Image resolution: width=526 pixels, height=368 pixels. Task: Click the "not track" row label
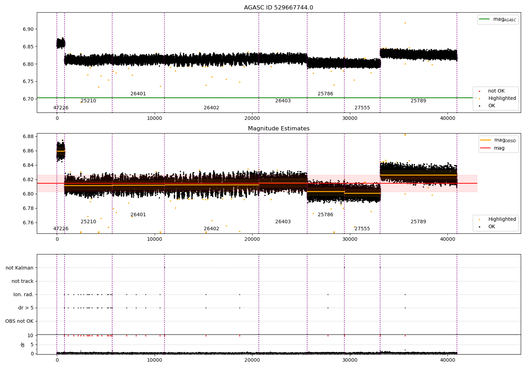(x=22, y=281)
